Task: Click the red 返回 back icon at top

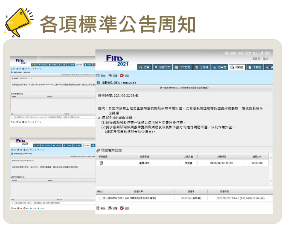Action: tap(124, 75)
